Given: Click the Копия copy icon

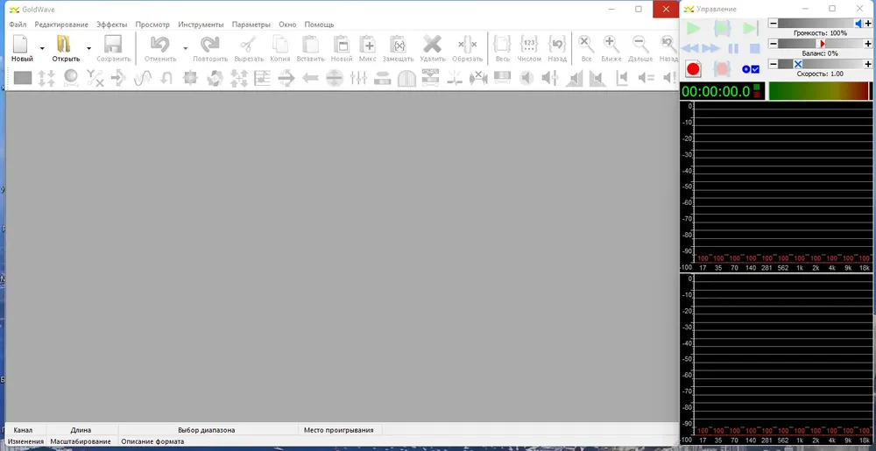Looking at the screenshot, I should [x=280, y=45].
